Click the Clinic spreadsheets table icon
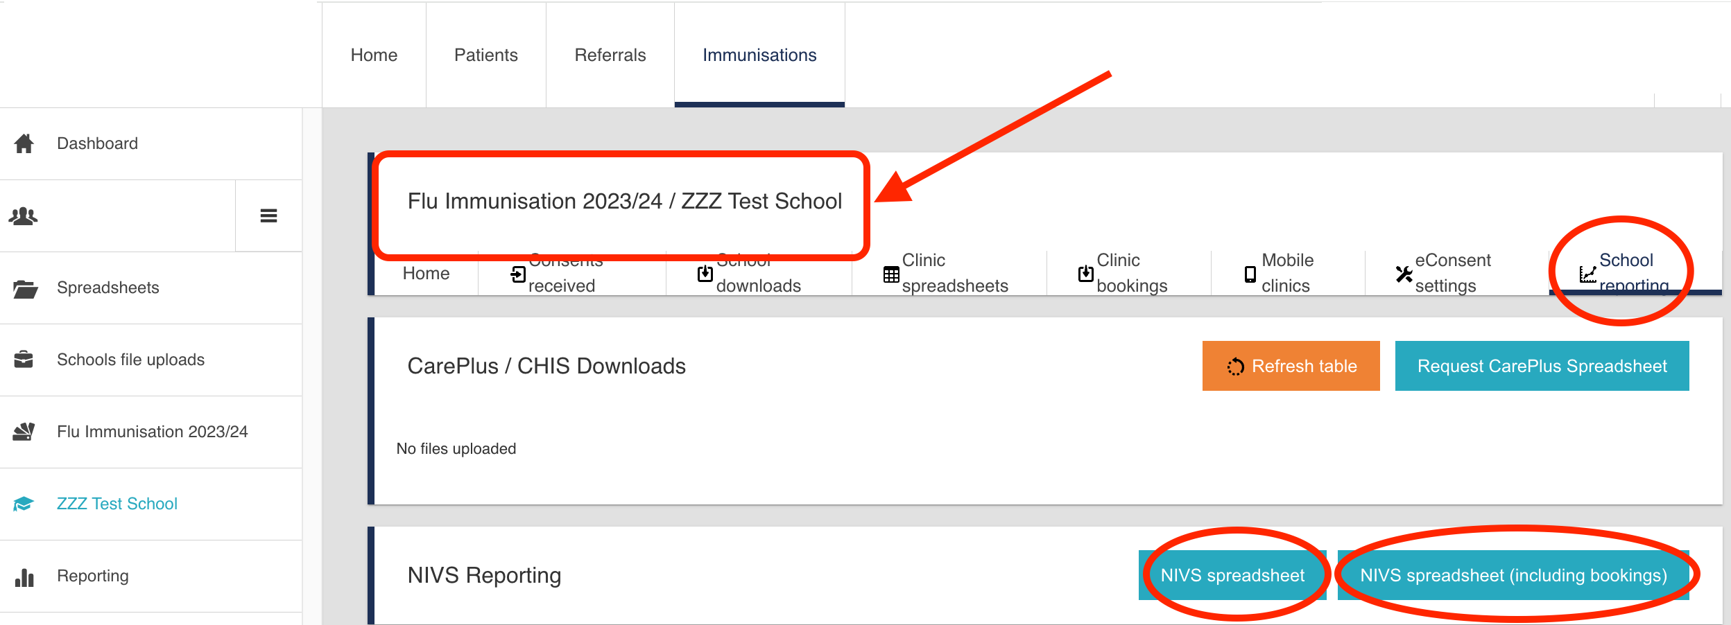The height and width of the screenshot is (625, 1731). [891, 274]
